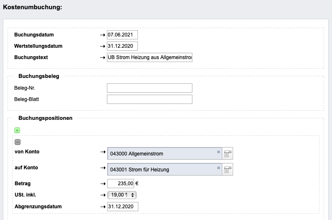332x220 pixels.
Task: Click the auf Konto field showing Strom für Heizung
Action: coord(165,169)
